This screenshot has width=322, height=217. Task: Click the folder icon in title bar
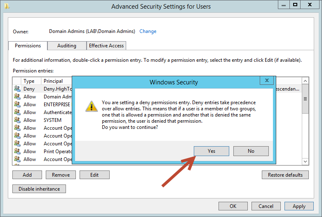7,6
